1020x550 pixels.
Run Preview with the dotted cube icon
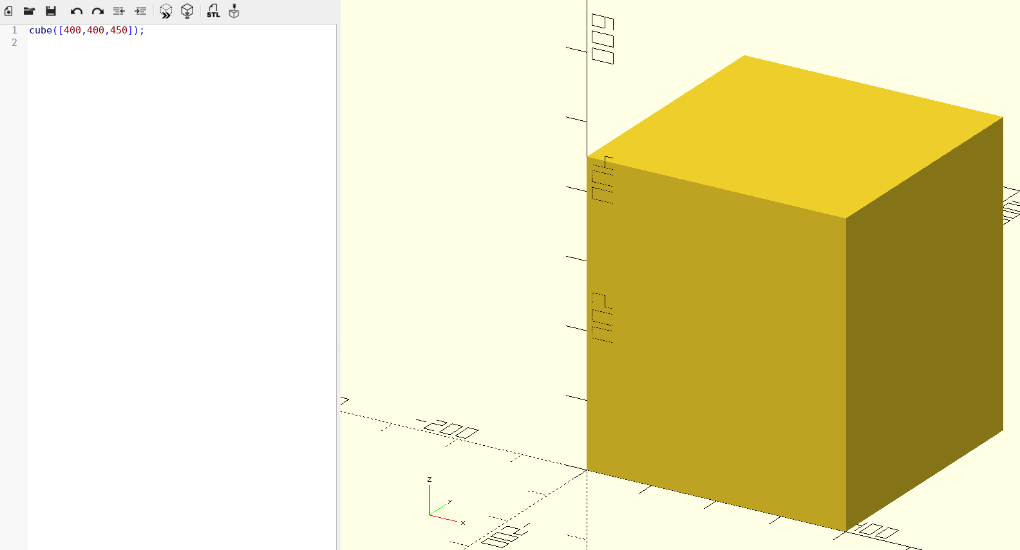click(165, 11)
